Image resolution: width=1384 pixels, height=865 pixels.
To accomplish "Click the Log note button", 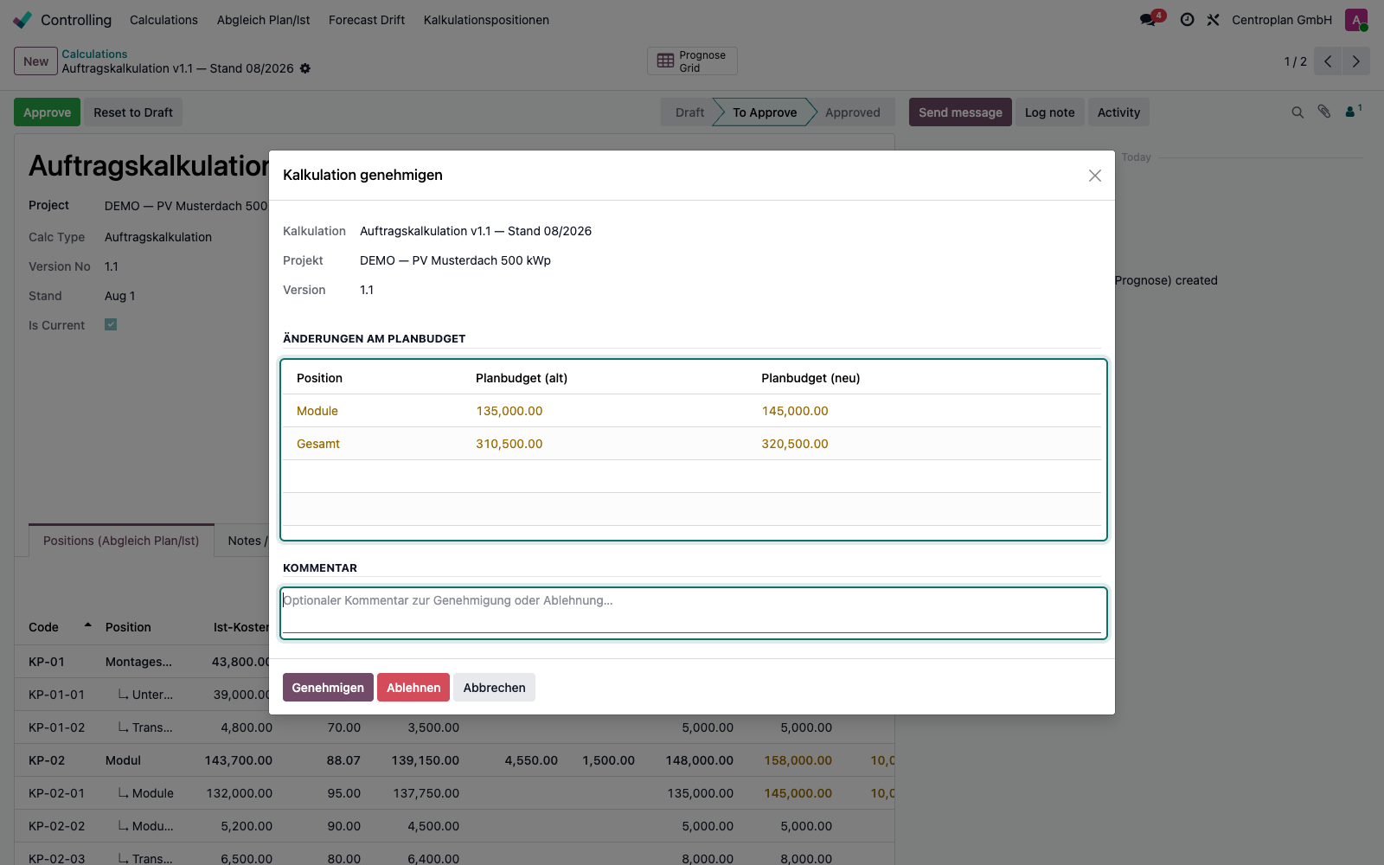I will click(x=1049, y=112).
